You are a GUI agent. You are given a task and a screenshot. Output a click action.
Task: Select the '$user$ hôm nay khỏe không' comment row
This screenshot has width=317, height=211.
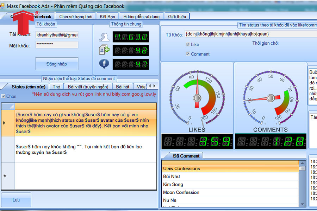(x=86, y=149)
